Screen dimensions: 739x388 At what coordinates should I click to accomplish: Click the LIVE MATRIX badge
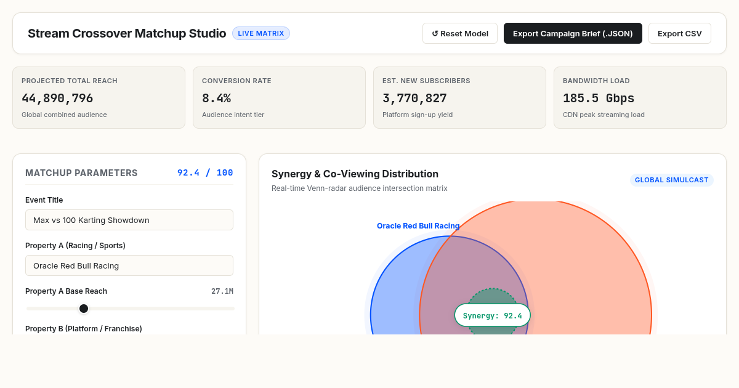click(261, 33)
